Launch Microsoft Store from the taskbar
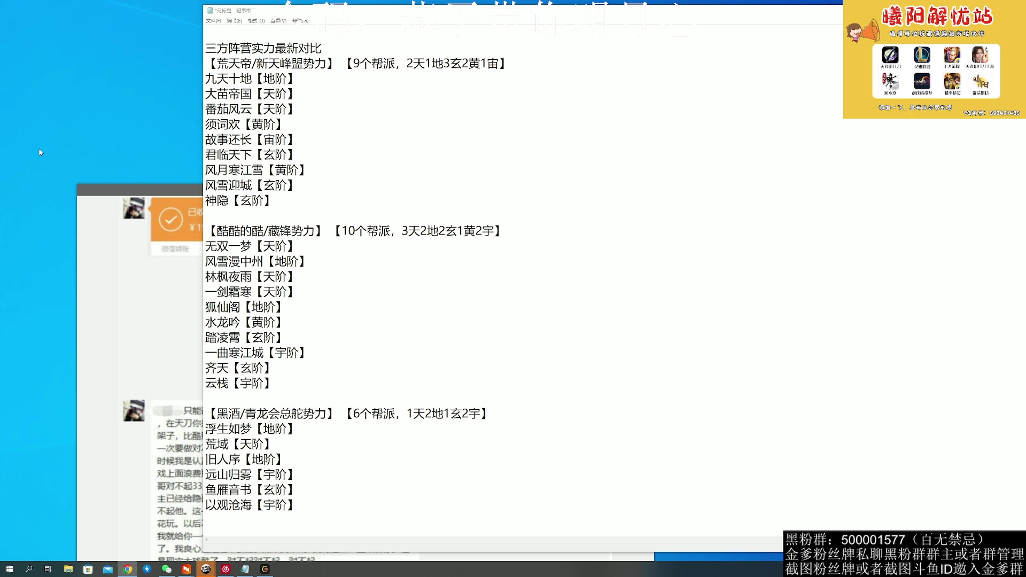The width and height of the screenshot is (1026, 577). click(88, 569)
